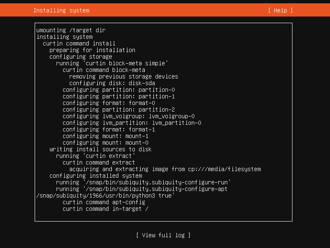Click the 'curtin command install' log entry

[79, 43]
